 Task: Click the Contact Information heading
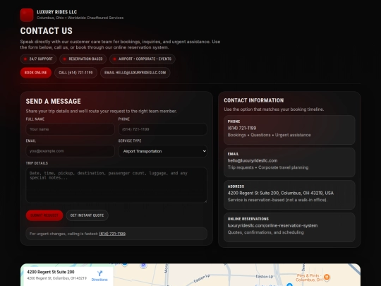pos(254,100)
